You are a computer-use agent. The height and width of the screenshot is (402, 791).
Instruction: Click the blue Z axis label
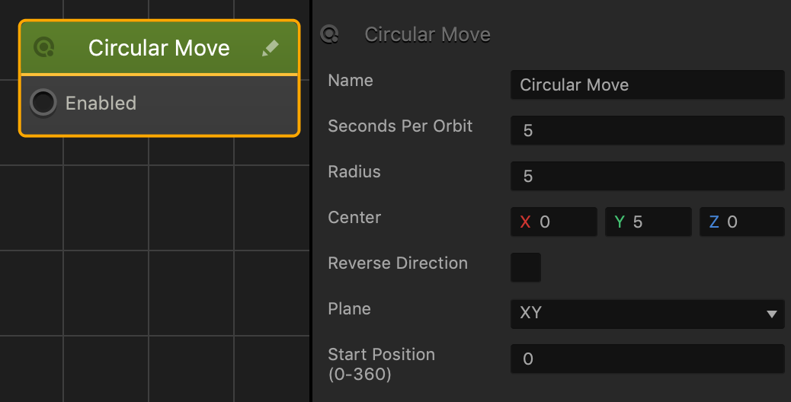pos(714,222)
